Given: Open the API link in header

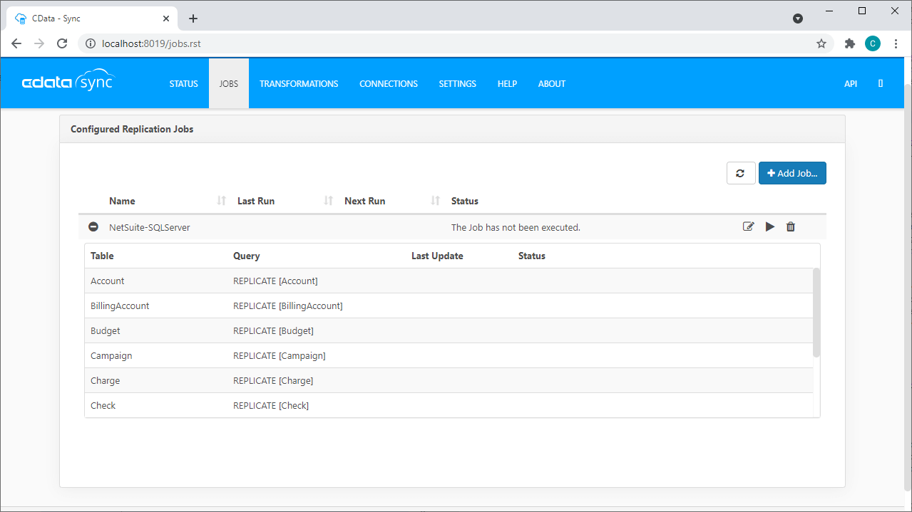Looking at the screenshot, I should [x=850, y=83].
